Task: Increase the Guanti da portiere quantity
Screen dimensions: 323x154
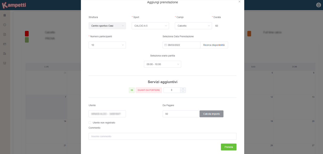Action: [x=183, y=89]
